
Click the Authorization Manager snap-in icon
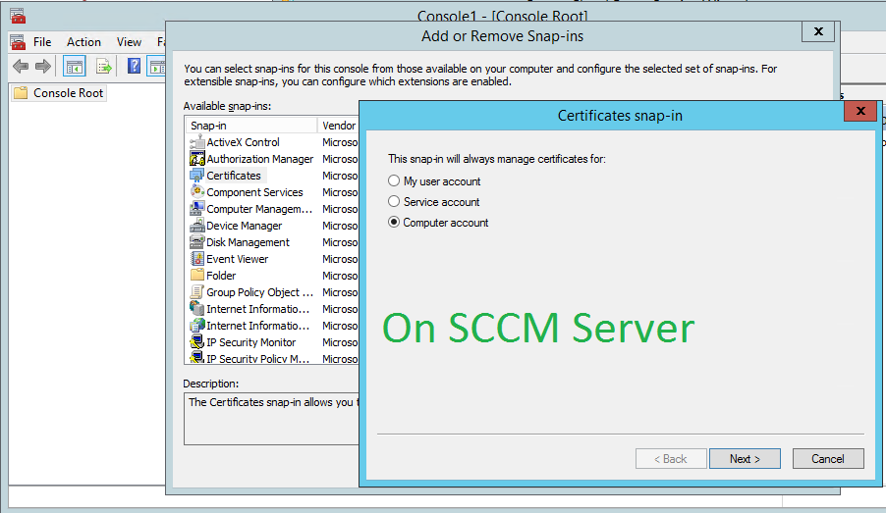(196, 159)
